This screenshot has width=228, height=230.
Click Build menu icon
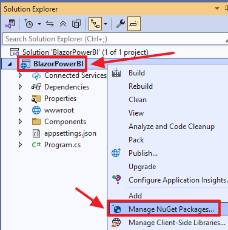[x=116, y=72]
